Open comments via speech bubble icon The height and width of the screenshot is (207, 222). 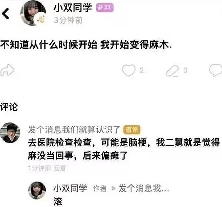click(x=216, y=70)
